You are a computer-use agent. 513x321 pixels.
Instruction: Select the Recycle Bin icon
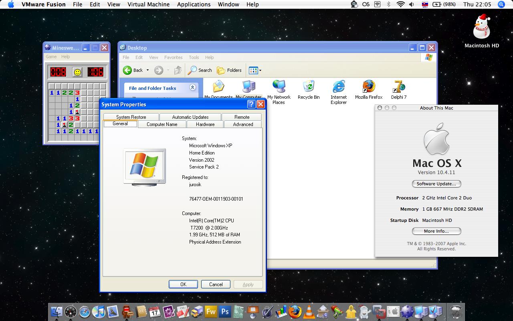pyautogui.click(x=309, y=89)
